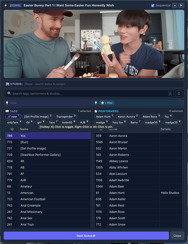Image resolution: width=188 pixels, height=244 pixels.
Task: Click the lightbulb icon in tag suggestions
Action: [x=7, y=103]
